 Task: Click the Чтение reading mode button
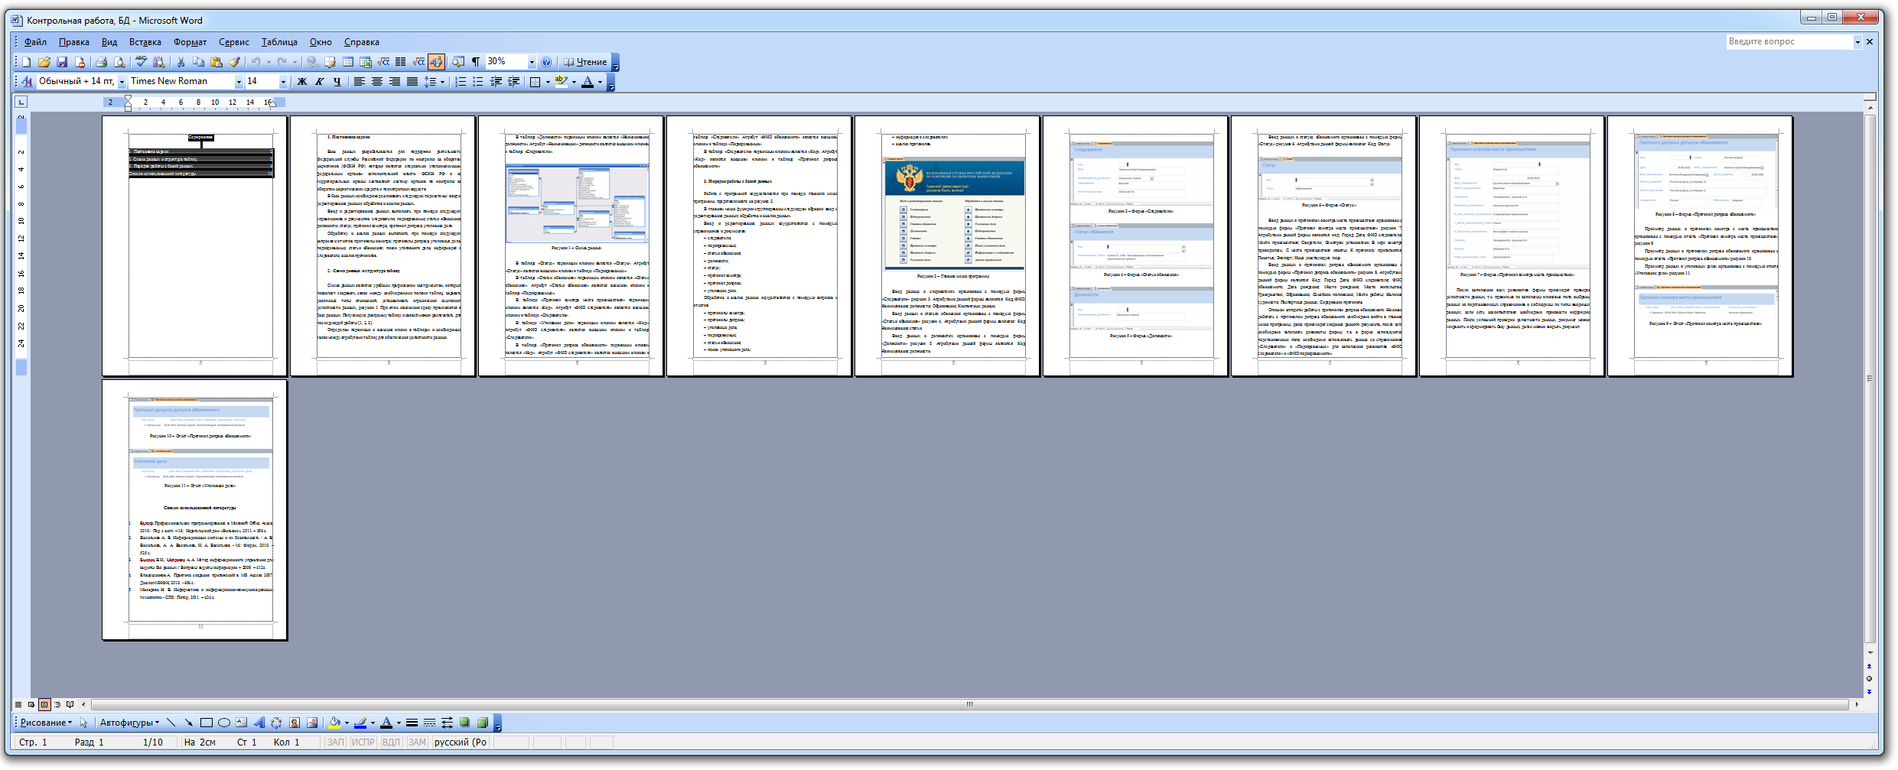[585, 62]
